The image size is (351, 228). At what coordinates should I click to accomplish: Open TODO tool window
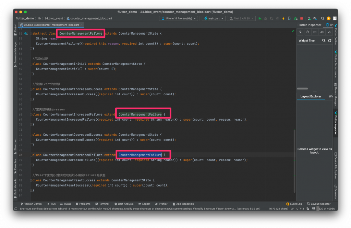65,204
